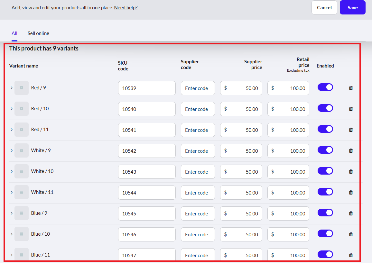
Task: Delete the White / 9 variant
Action: click(351, 150)
